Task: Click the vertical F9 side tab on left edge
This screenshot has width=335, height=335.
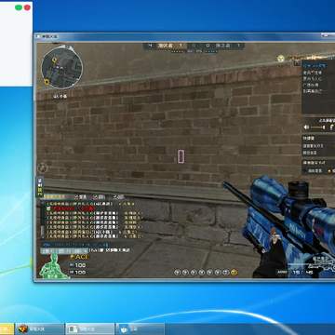Action: [x=39, y=187]
